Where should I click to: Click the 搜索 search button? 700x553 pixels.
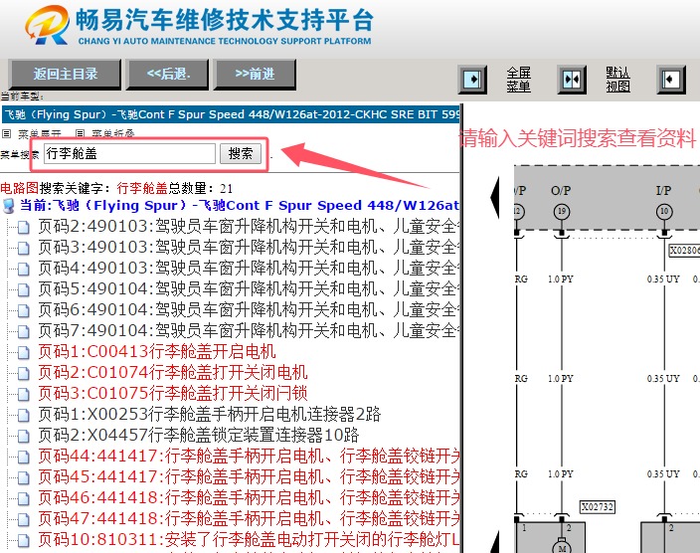241,153
